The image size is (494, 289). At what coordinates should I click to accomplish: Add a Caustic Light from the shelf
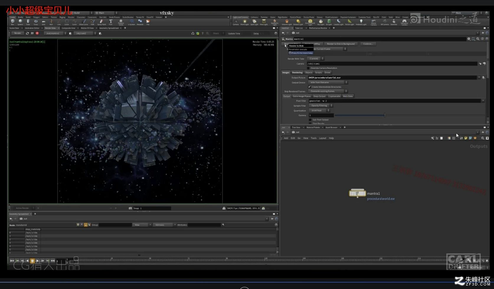tap(338, 22)
